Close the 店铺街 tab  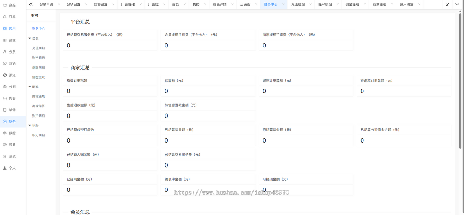pyautogui.click(x=256, y=5)
